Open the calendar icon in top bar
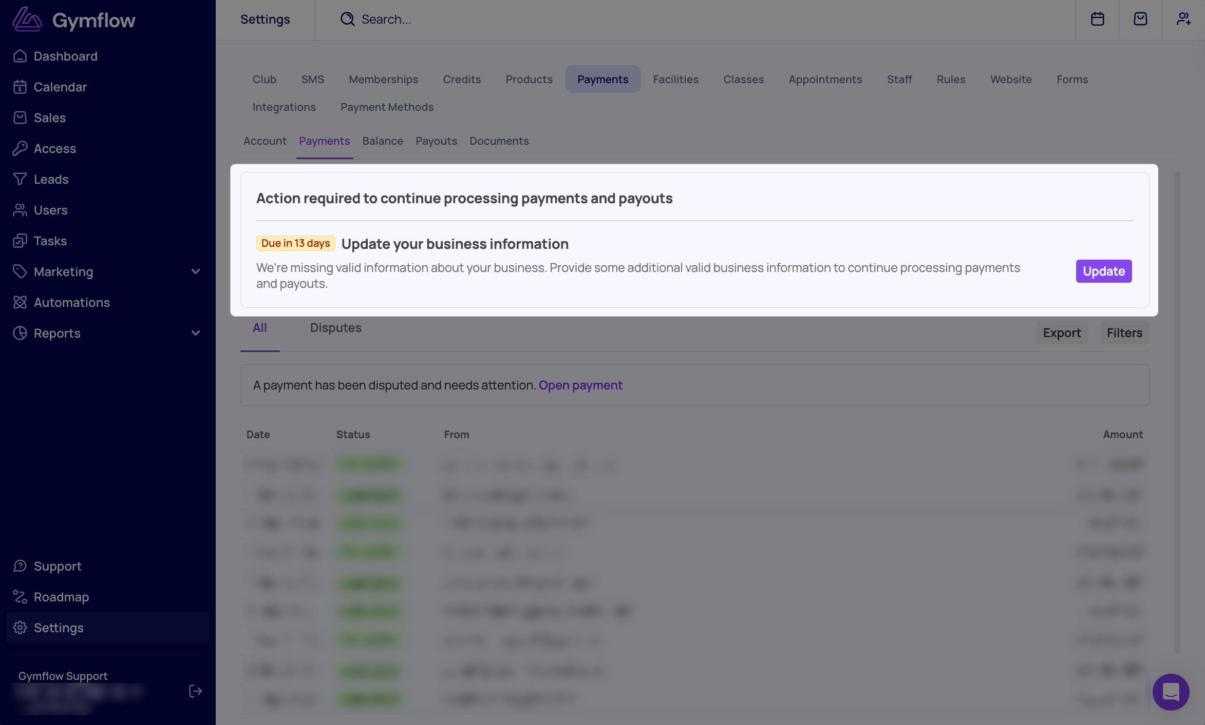 (1098, 19)
